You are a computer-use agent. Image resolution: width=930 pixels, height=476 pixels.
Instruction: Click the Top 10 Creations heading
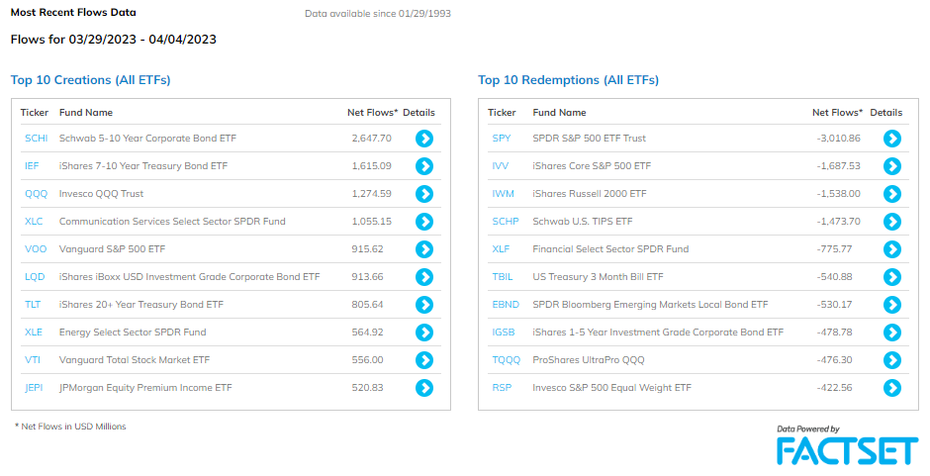91,80
